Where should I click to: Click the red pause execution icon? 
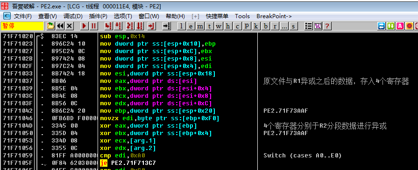click(94, 26)
